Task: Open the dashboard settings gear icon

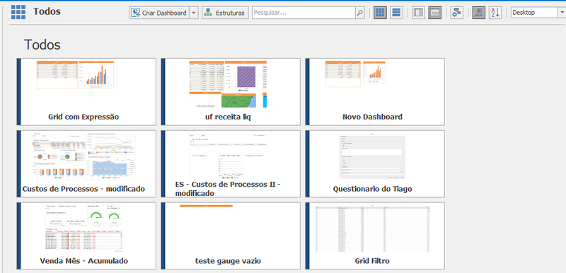Action: pyautogui.click(x=456, y=13)
